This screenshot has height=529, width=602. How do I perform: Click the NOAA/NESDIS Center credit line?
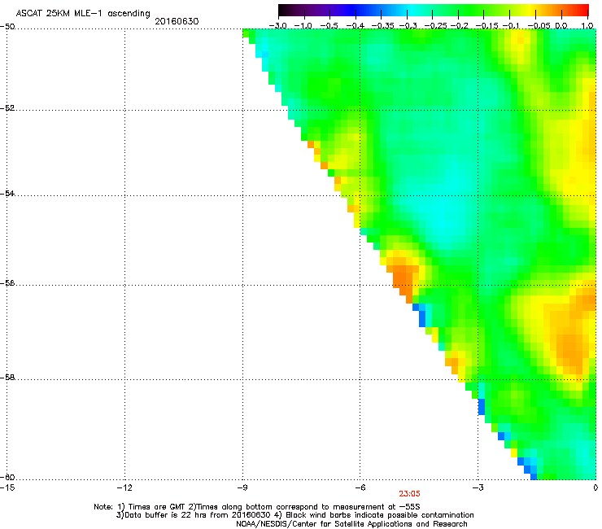coord(351,524)
